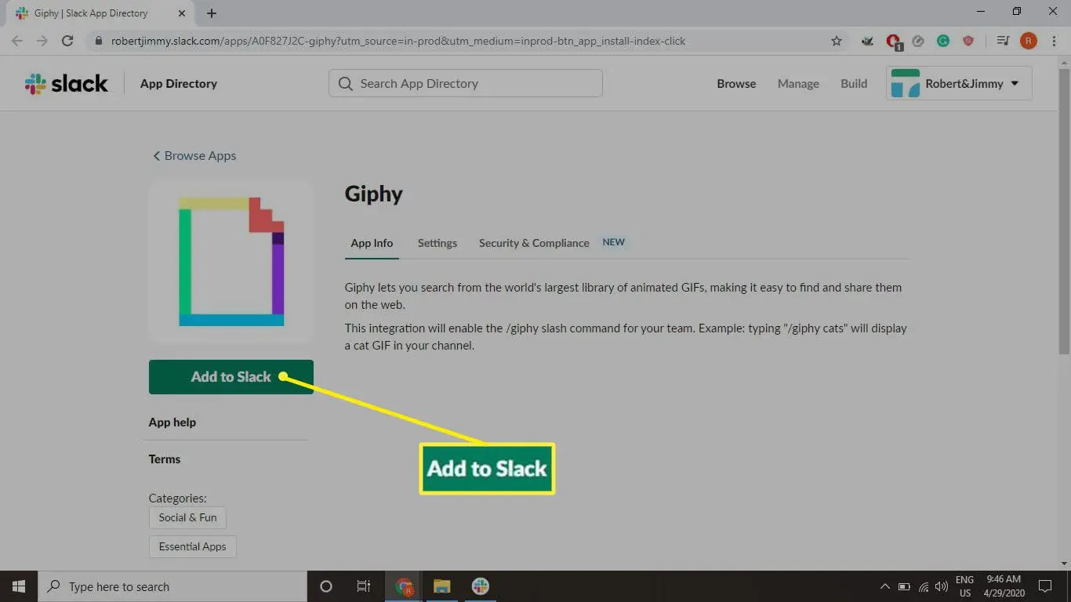Click the green Add to Slack button
The width and height of the screenshot is (1071, 602).
[231, 377]
